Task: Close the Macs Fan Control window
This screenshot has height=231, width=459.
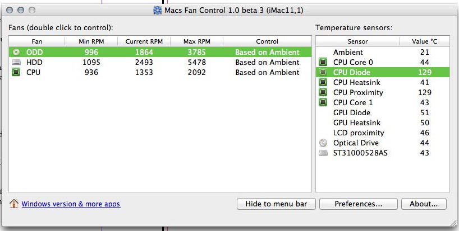Action: (x=10, y=10)
